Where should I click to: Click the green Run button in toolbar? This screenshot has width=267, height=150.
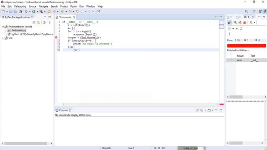pos(34,12)
